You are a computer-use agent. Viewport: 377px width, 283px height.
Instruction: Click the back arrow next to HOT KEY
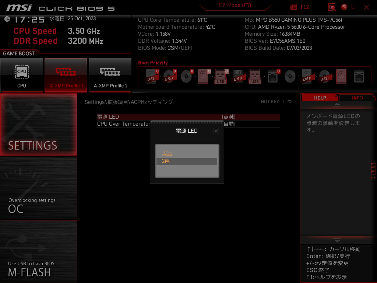coord(289,101)
